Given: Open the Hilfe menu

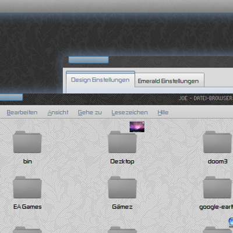Looking at the screenshot, I should (163, 112).
